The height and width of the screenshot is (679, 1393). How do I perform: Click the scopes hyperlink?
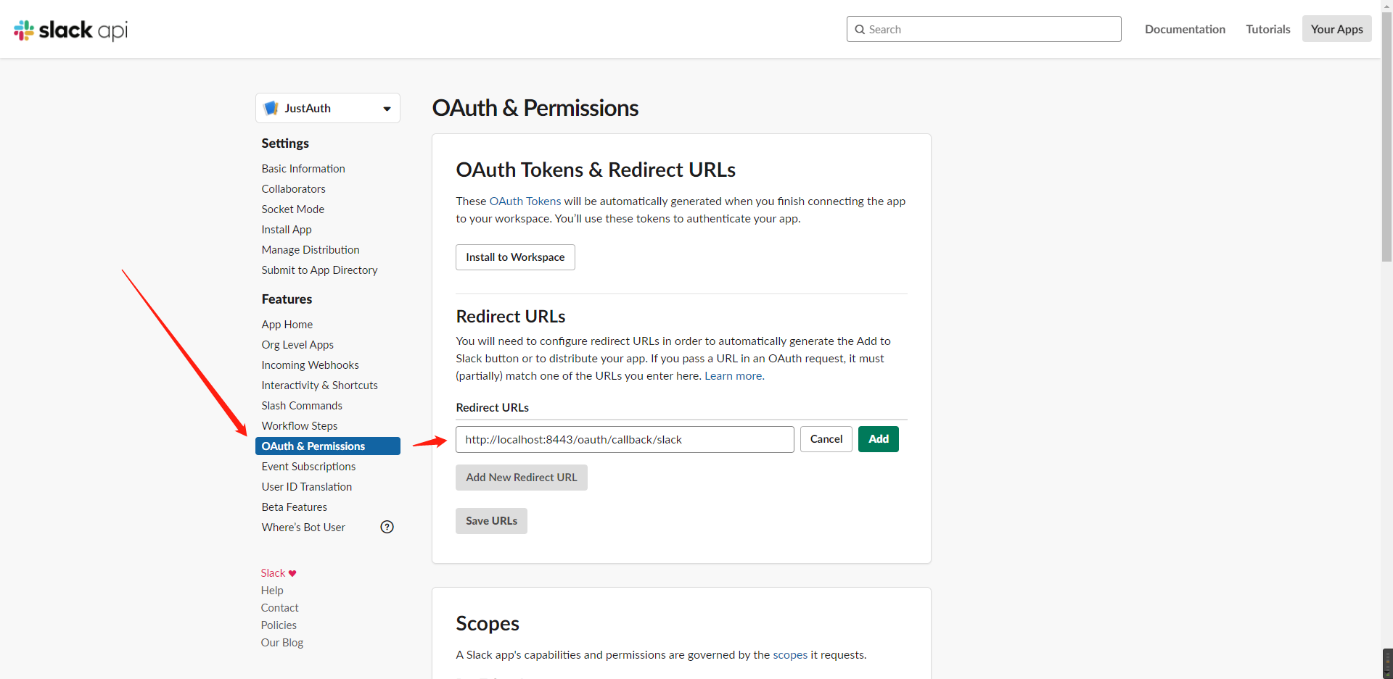pos(790,654)
